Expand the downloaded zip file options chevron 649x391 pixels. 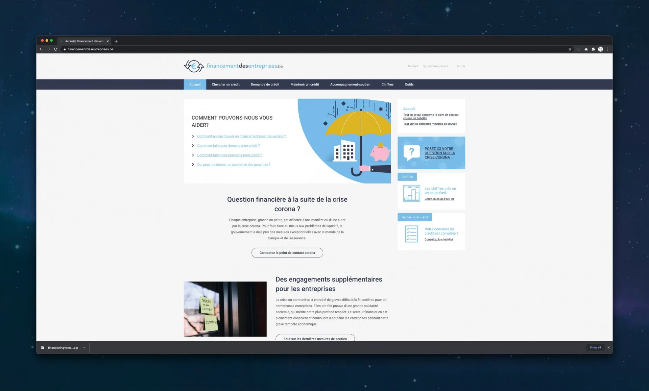point(84,347)
